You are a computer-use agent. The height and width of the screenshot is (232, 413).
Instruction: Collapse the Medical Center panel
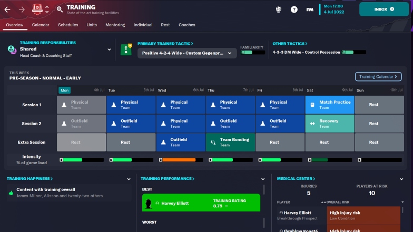coord(402,179)
